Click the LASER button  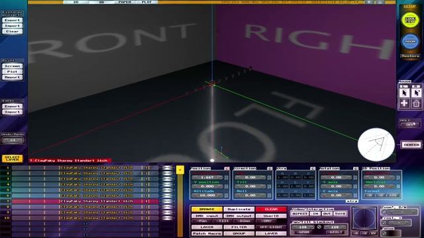tap(207, 227)
